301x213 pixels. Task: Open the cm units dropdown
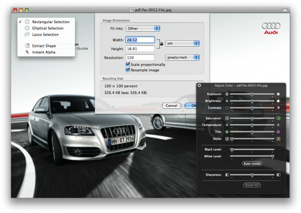[x=183, y=43]
